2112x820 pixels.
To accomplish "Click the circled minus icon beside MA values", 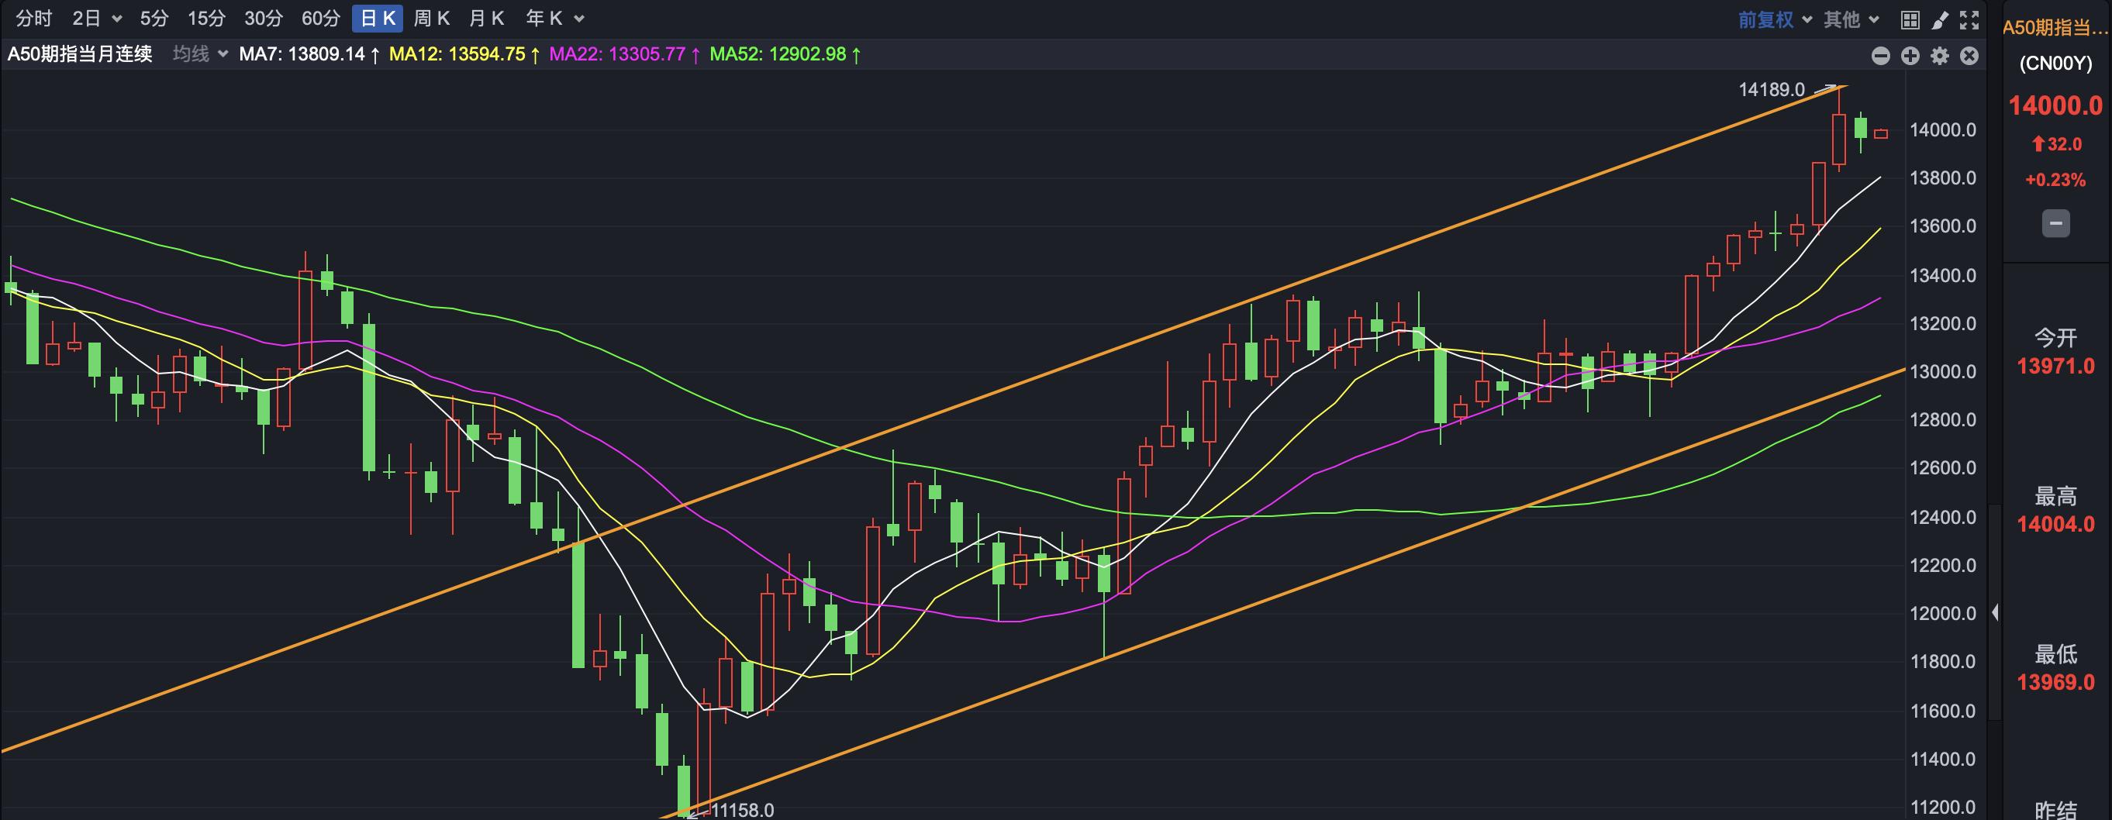I will [1881, 56].
